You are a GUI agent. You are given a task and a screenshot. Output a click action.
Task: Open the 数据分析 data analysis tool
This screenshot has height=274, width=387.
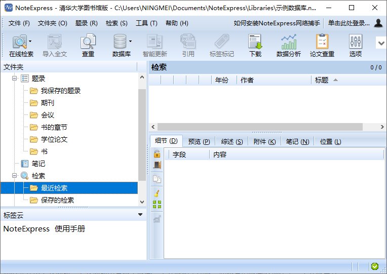point(289,46)
